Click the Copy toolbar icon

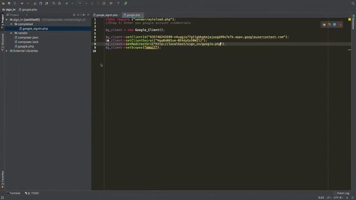coord(41,3)
